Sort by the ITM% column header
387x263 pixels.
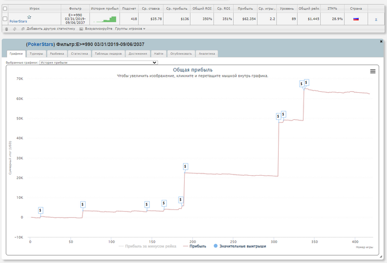click(x=332, y=9)
